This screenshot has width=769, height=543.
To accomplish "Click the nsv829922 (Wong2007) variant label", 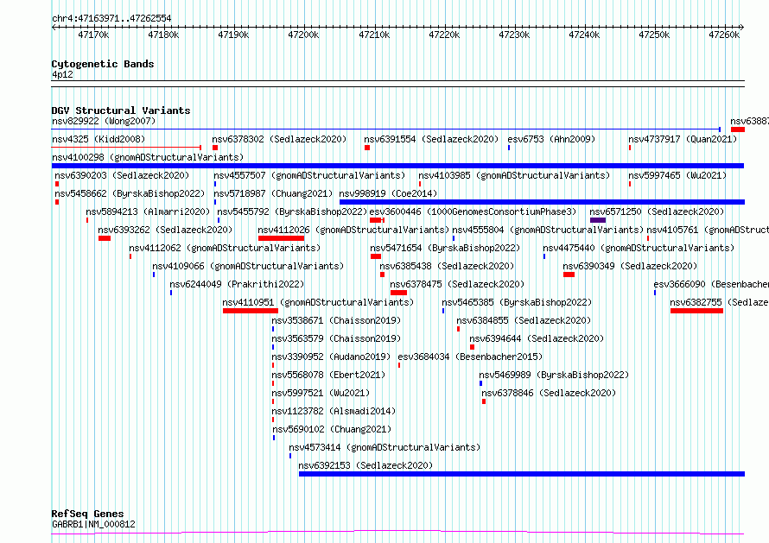I will (104, 121).
